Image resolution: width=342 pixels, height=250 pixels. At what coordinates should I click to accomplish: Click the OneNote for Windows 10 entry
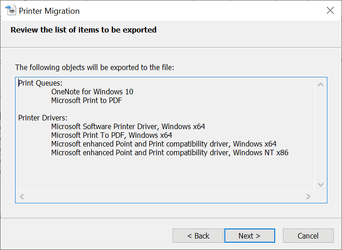tap(92, 92)
